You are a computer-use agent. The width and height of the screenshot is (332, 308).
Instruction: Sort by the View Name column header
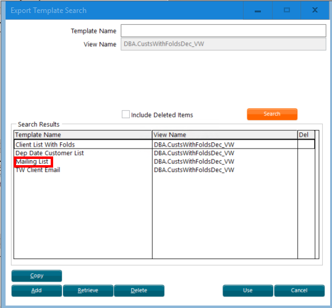225,135
